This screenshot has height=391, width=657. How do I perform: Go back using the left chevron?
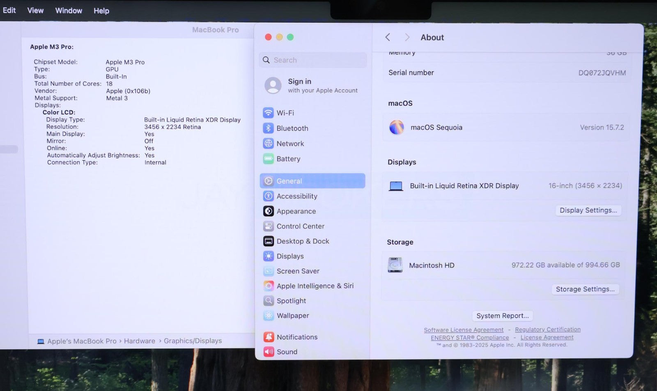tap(388, 37)
